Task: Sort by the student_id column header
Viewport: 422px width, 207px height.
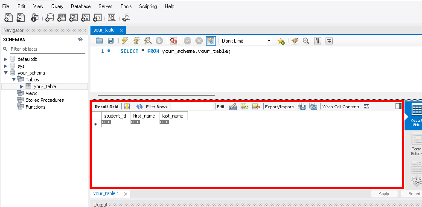Action: (116, 116)
